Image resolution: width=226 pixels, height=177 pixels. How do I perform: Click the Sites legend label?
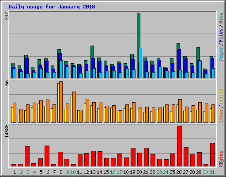coord(221,116)
